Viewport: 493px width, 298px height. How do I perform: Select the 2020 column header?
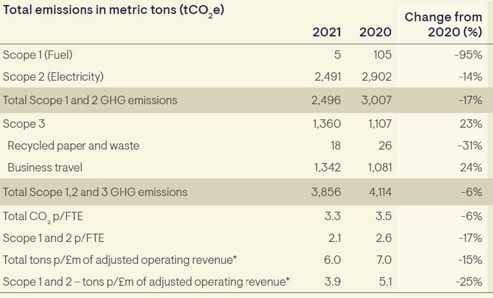pos(375,32)
